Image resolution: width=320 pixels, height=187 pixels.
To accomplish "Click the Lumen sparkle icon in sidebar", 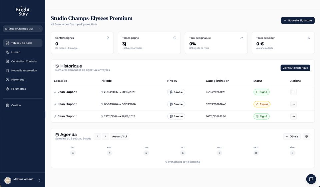I will (7, 52).
